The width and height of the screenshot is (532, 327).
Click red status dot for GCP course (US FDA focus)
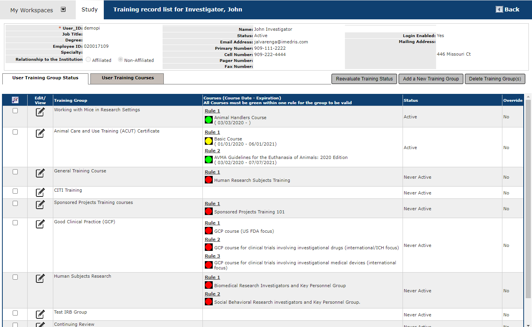[209, 231]
